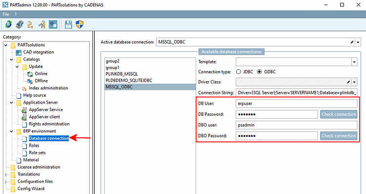
Task: Select PLDBDEMO_SQLITEJDBC in connections list
Action: [129, 81]
